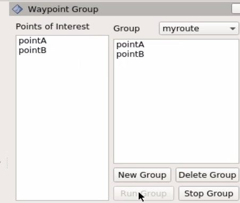The image size is (240, 203).
Task: Click the Waypoint Group diamond icon
Action: pyautogui.click(x=17, y=9)
